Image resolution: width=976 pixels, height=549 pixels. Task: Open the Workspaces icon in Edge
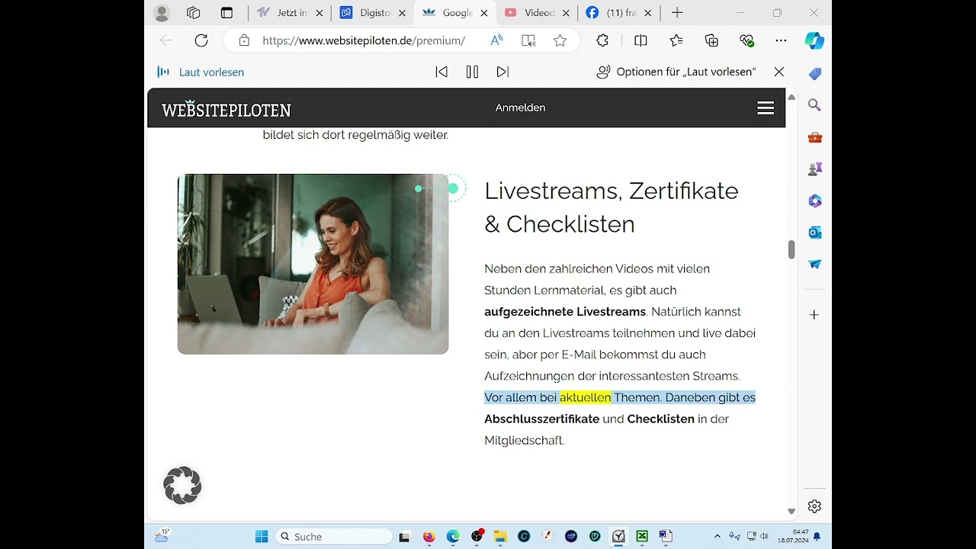194,13
